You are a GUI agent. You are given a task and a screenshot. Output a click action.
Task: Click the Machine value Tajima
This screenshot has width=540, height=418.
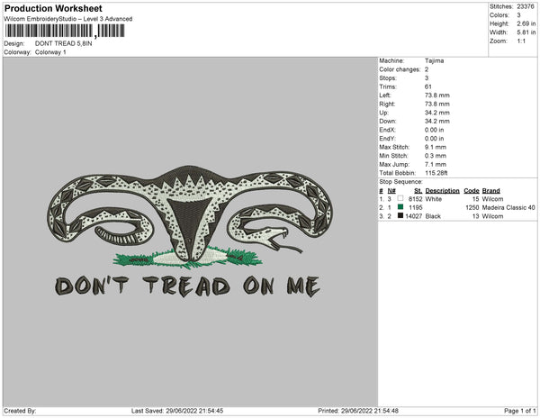point(436,62)
